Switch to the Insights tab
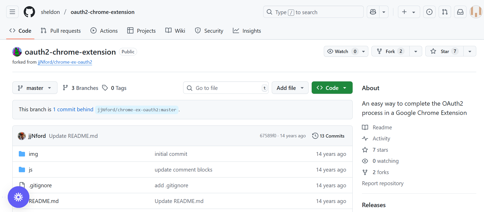Screen dimensions: 484x212 point(247,31)
